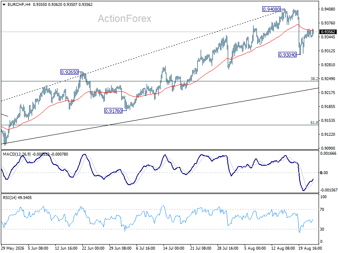Click the 12 Jun 16:00 time label

[66, 248]
